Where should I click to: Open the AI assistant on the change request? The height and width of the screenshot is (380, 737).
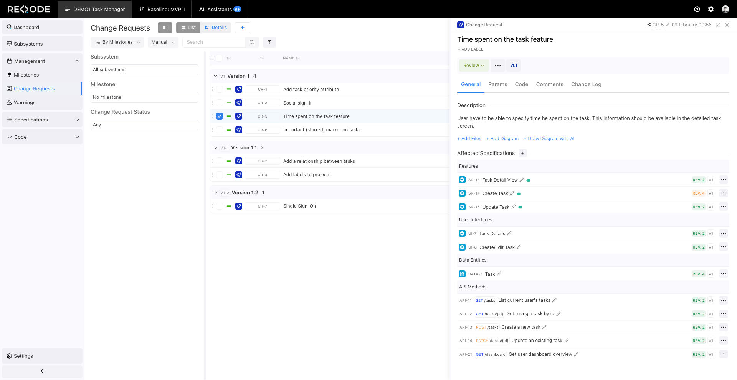[x=514, y=66]
